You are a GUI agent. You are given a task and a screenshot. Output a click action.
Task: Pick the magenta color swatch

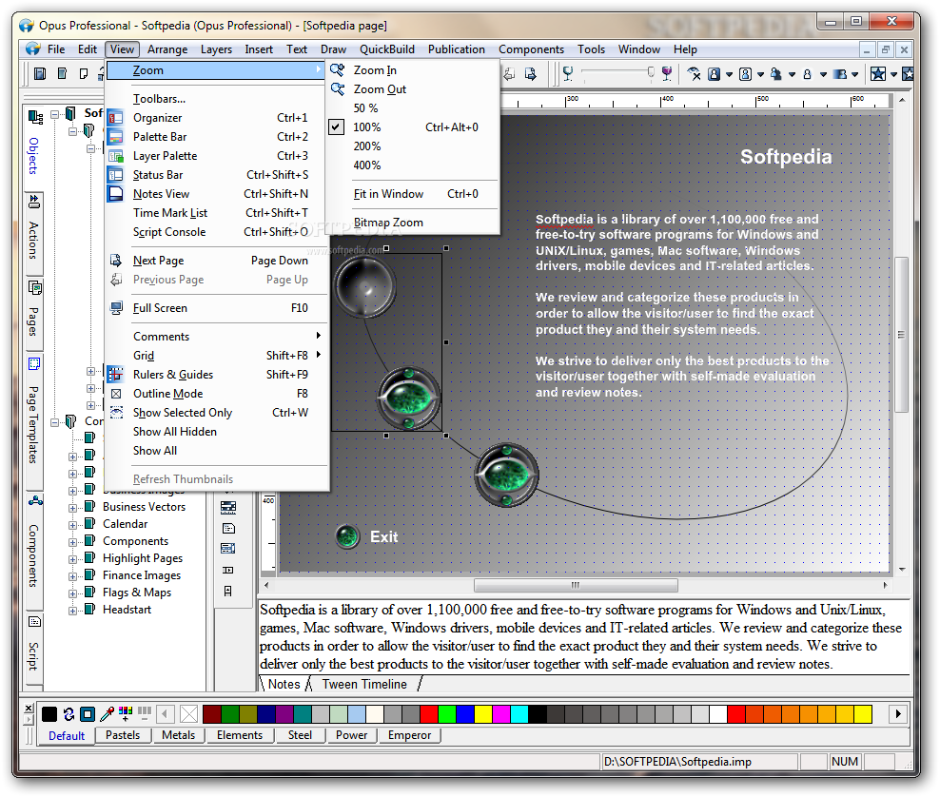click(x=501, y=713)
